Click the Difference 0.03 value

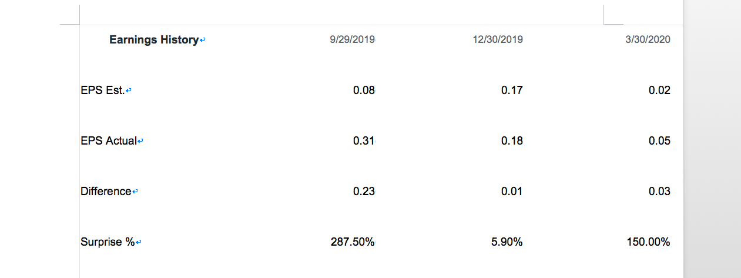coord(659,192)
